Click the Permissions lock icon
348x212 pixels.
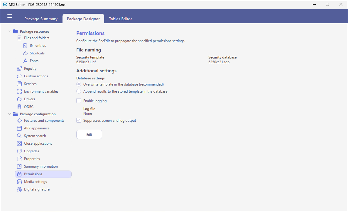pos(19,174)
